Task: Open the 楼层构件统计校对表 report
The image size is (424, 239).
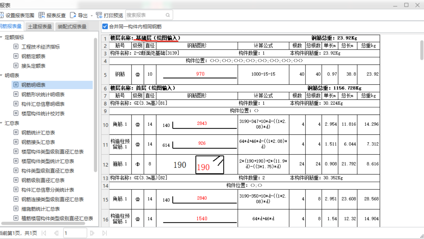Action: (43, 114)
